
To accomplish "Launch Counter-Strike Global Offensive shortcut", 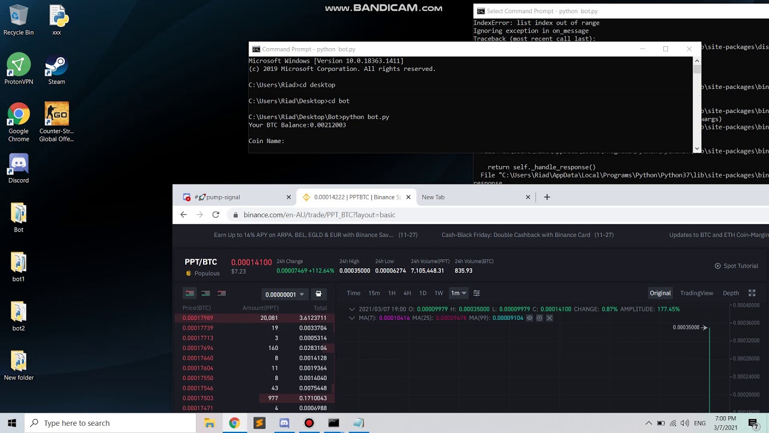I will coord(56,123).
